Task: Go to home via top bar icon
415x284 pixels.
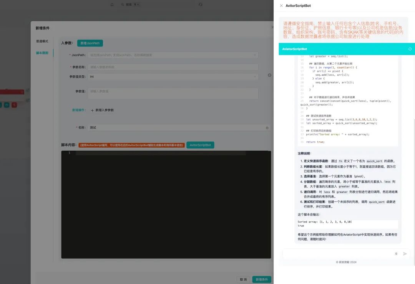Action: pos(112,5)
